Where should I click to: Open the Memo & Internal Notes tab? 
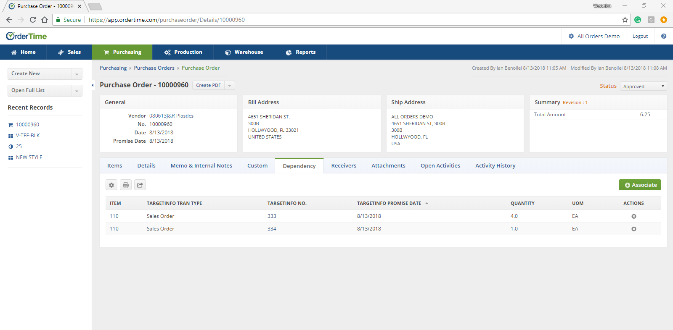(201, 166)
